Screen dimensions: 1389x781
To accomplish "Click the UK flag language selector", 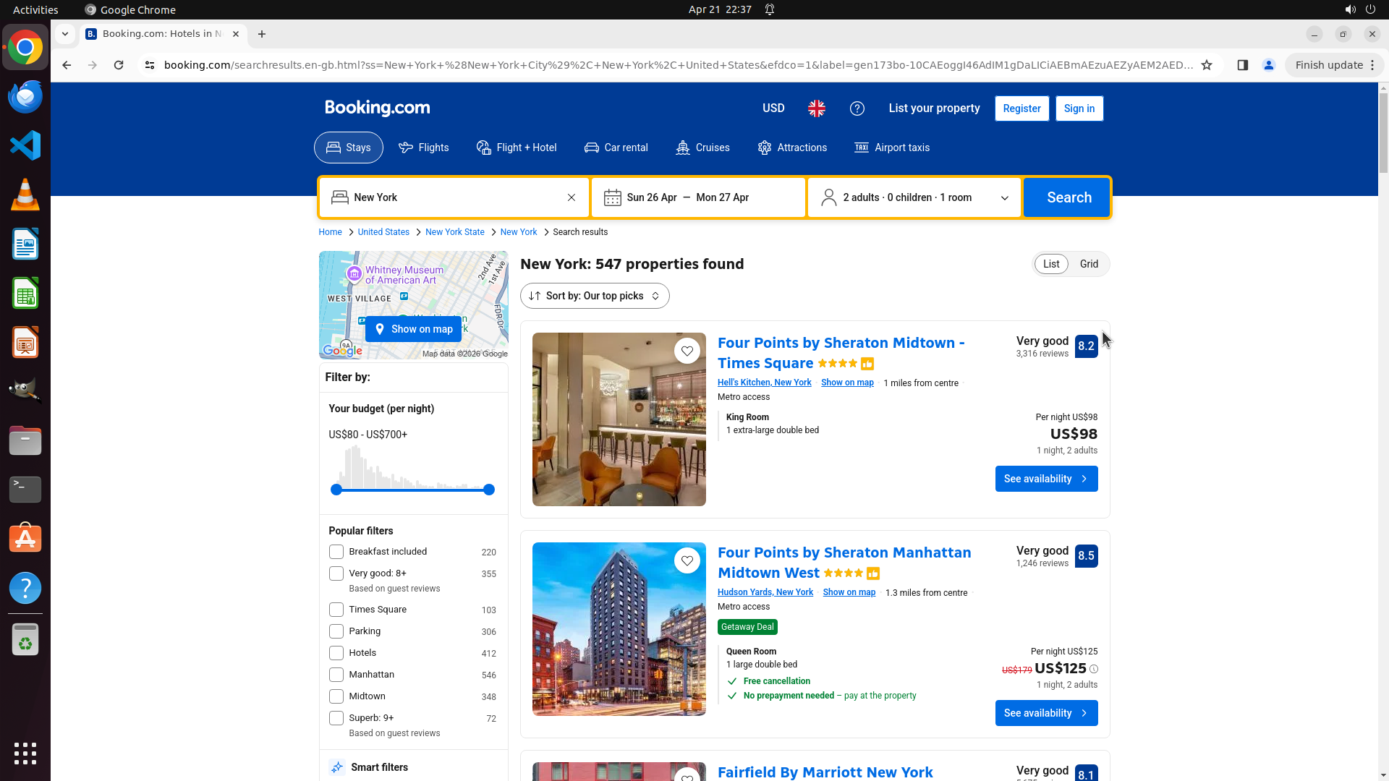I will pyautogui.click(x=817, y=108).
